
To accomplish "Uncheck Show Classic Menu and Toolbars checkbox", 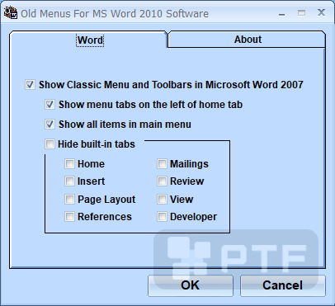I will 30,85.
